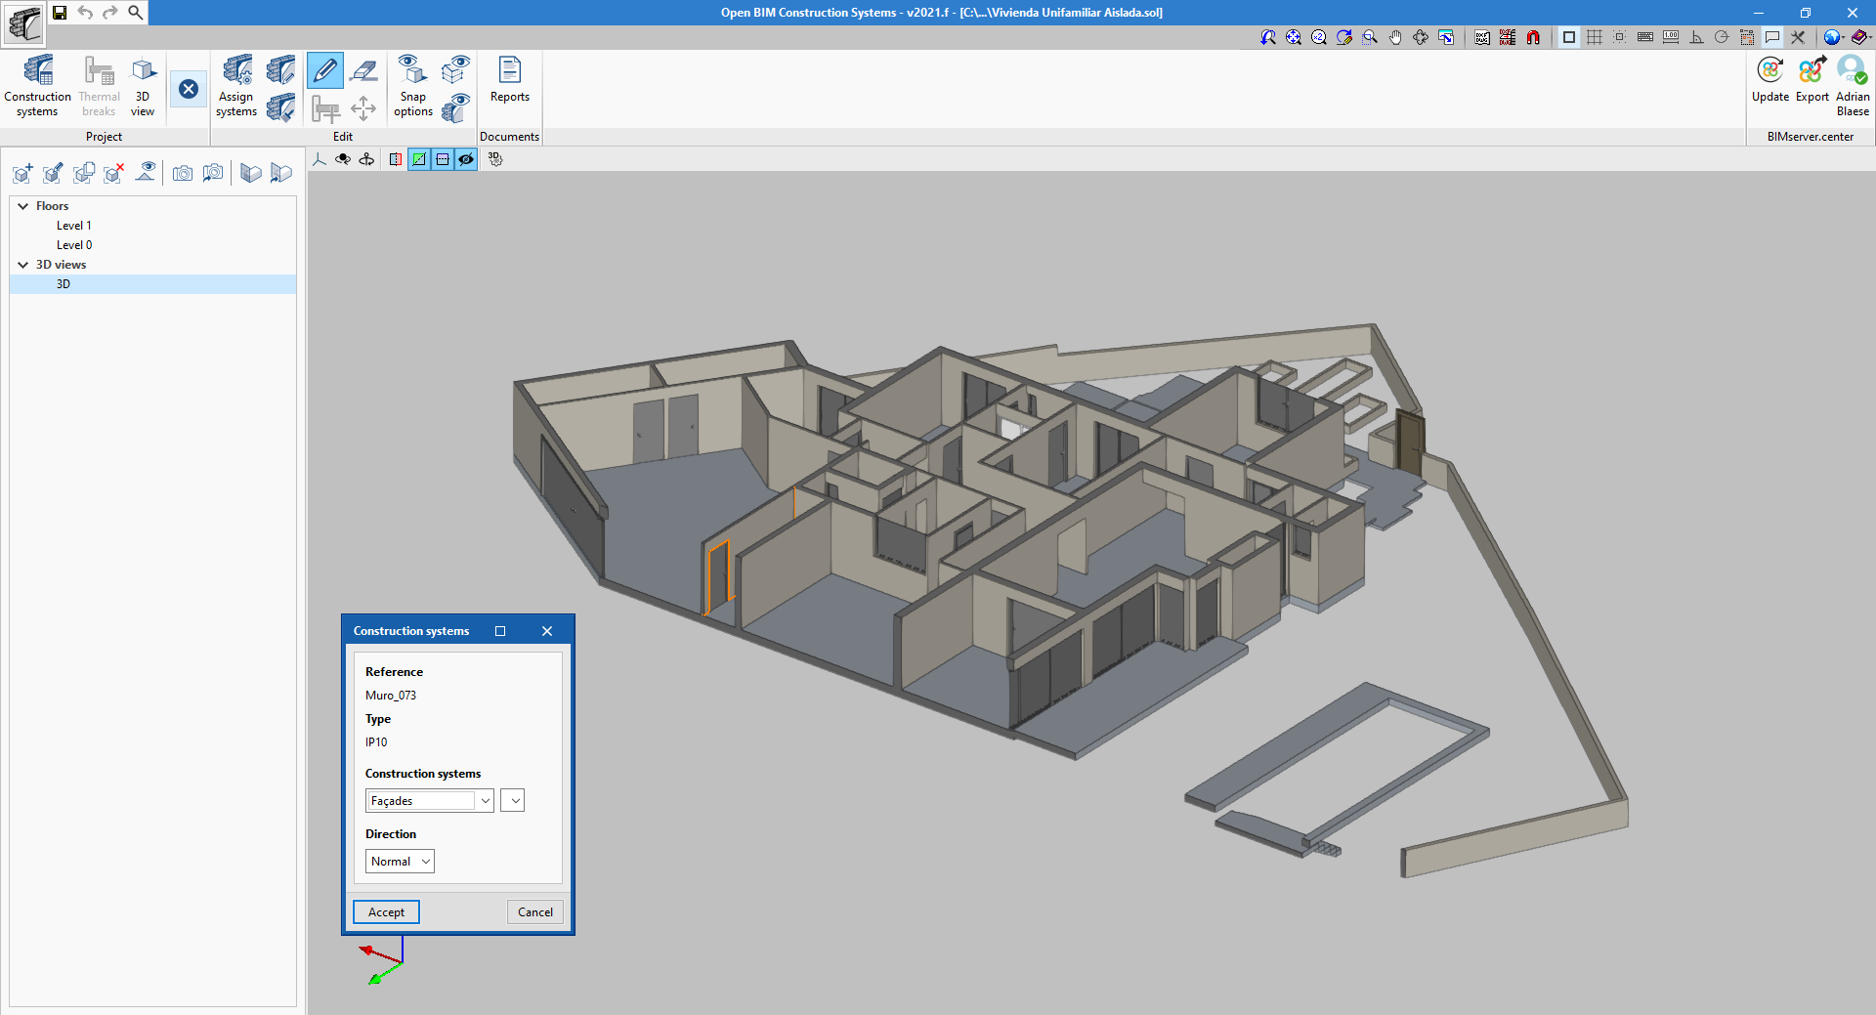1876x1015 pixels.
Task: Toggle the green diagonal view filter button
Action: tap(418, 159)
